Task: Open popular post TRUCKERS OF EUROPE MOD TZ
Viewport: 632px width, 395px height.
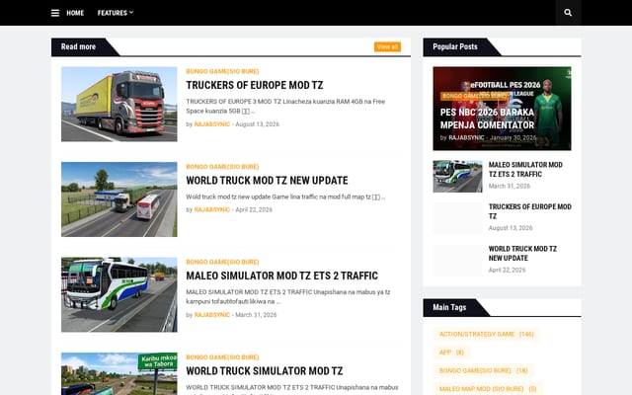Action: point(529,211)
